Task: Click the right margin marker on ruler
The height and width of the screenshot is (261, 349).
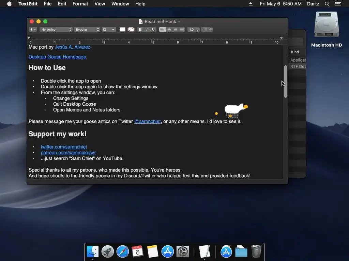Action: click(x=281, y=38)
